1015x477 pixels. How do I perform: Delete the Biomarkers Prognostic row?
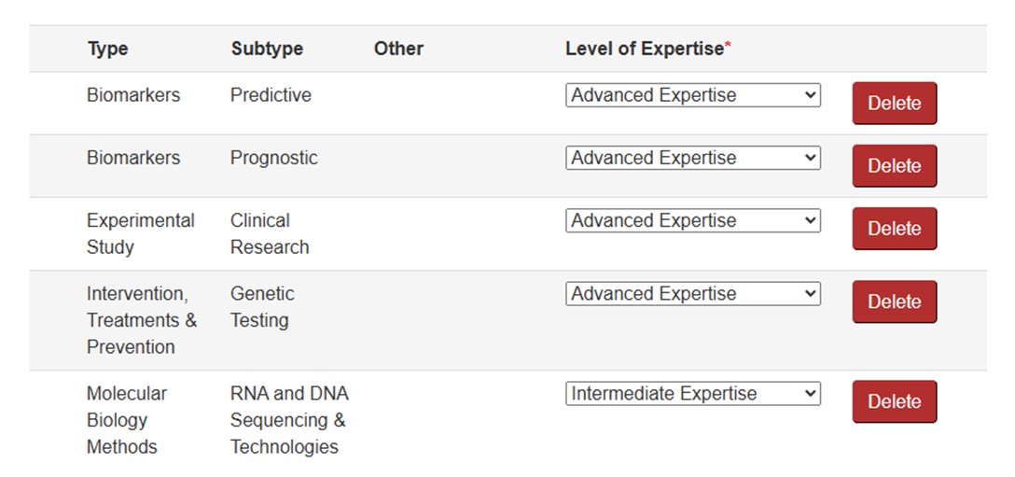[x=894, y=166]
